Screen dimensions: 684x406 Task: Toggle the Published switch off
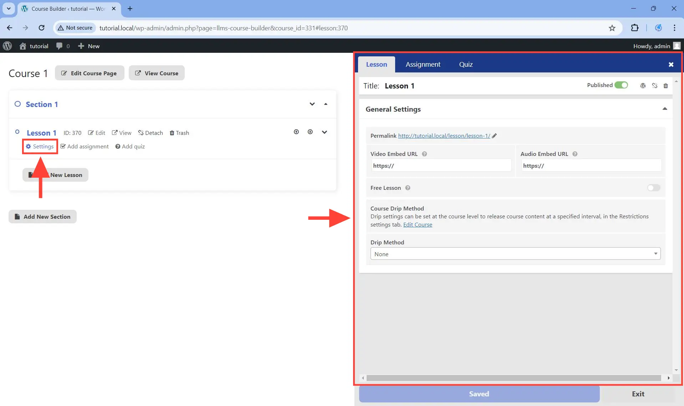coord(621,85)
